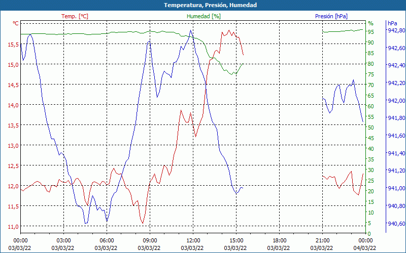Click the 942,80 pressure axis value

tap(396, 30)
